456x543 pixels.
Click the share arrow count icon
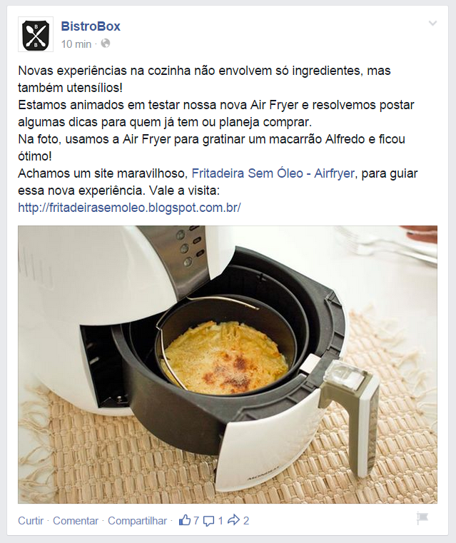point(234,519)
